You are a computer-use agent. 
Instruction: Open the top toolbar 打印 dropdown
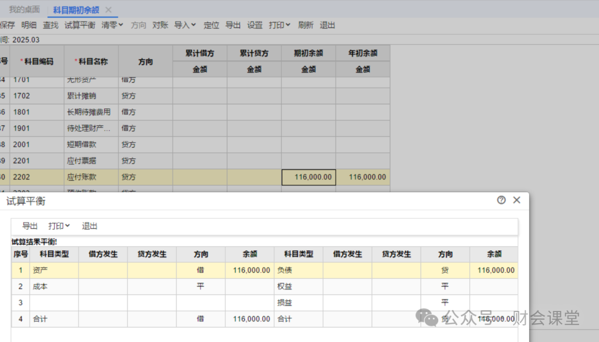point(280,25)
